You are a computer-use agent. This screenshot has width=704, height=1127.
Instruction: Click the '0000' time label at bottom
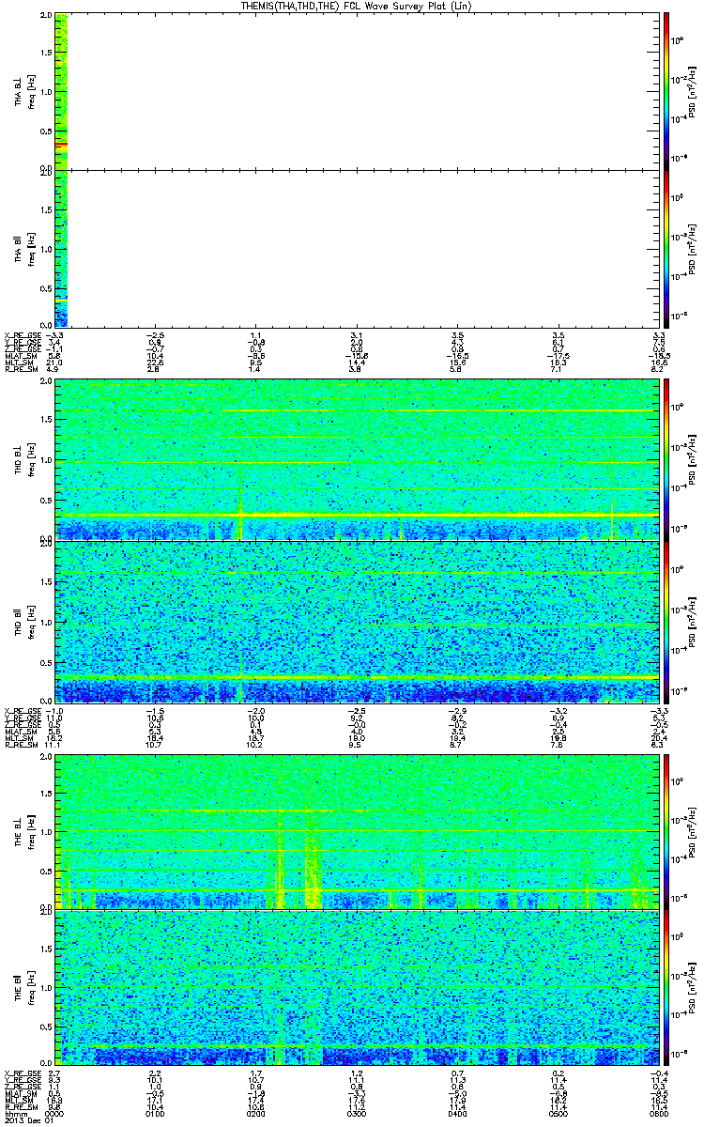55,1112
